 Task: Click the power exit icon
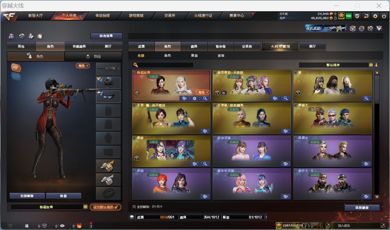384,16
